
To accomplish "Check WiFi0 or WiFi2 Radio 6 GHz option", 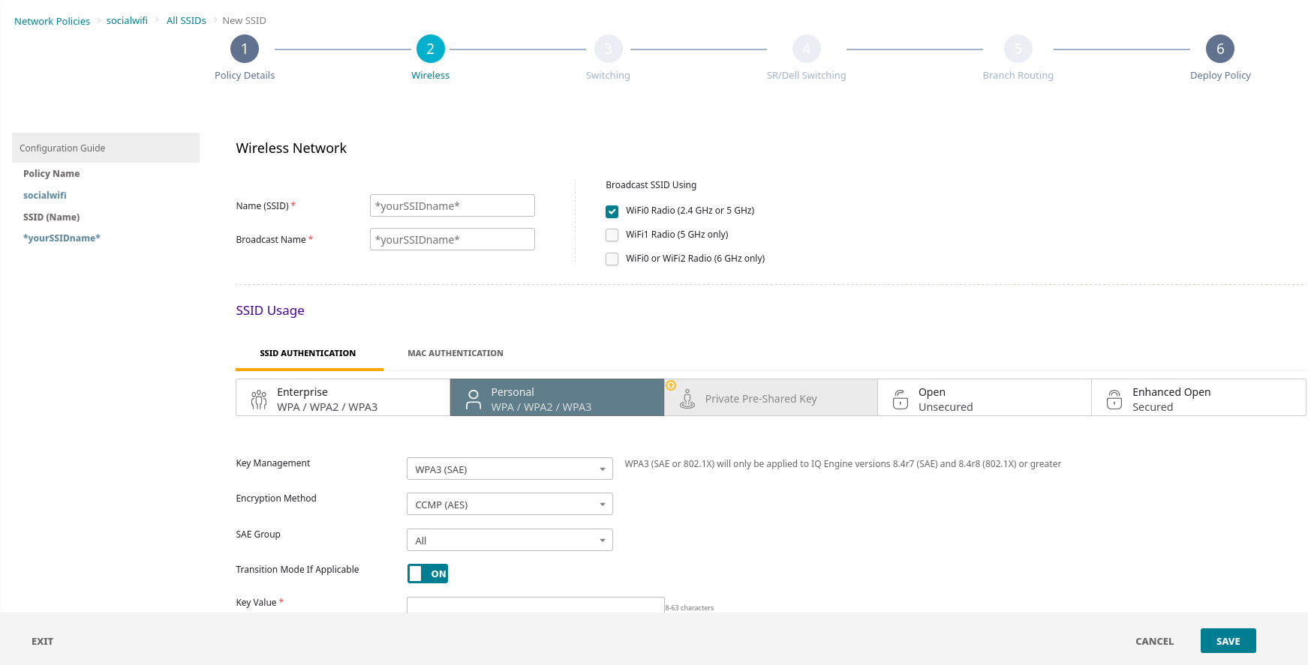I will click(x=612, y=259).
